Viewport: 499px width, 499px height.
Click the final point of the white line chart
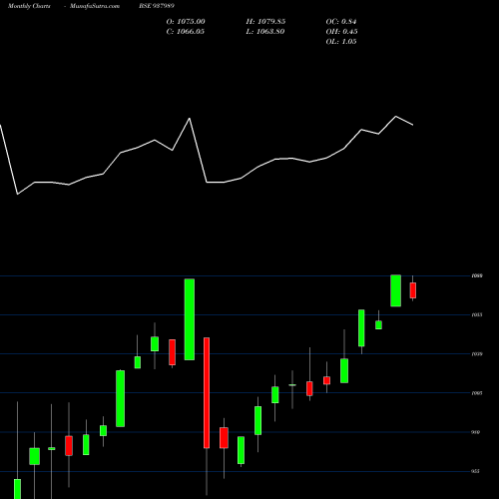[413, 125]
